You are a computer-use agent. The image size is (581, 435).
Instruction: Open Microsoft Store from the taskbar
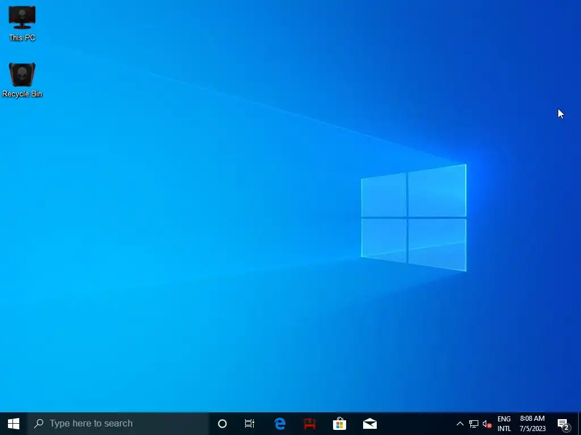(339, 424)
